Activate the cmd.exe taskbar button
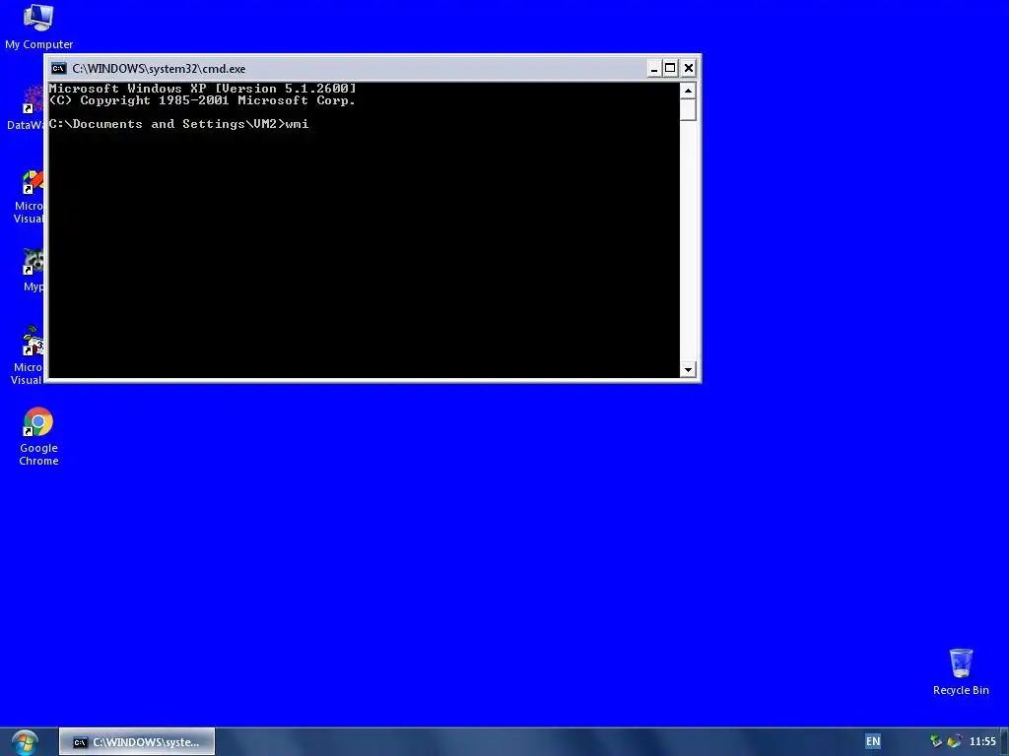The width and height of the screenshot is (1009, 756). pyautogui.click(x=137, y=742)
